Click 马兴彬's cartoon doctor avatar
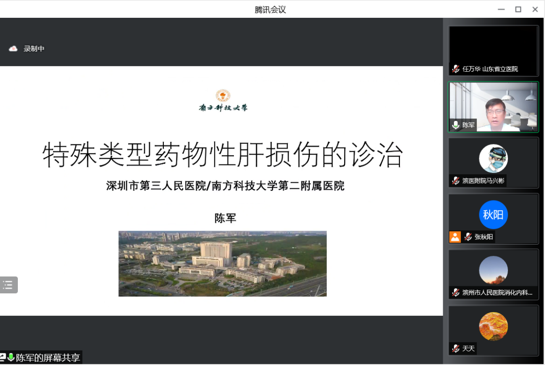Screen dimensions: 545x365 point(493,158)
